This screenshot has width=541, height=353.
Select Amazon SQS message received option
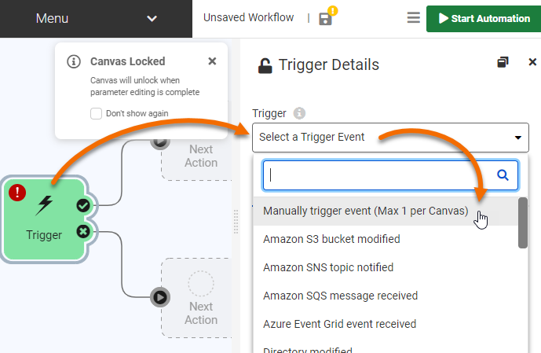point(340,296)
